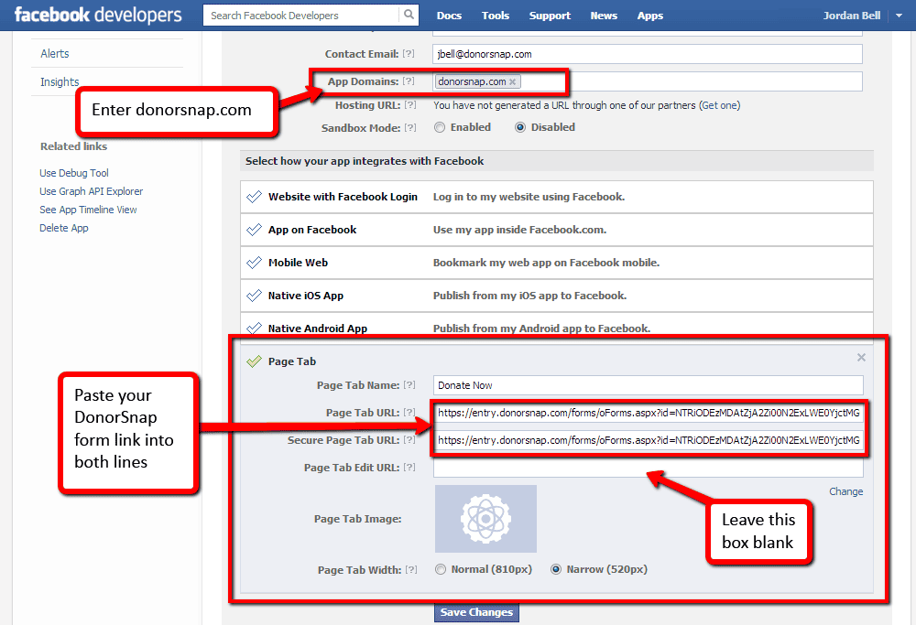The image size is (916, 625).
Task: Open the See App Timeline View link
Action: point(88,210)
